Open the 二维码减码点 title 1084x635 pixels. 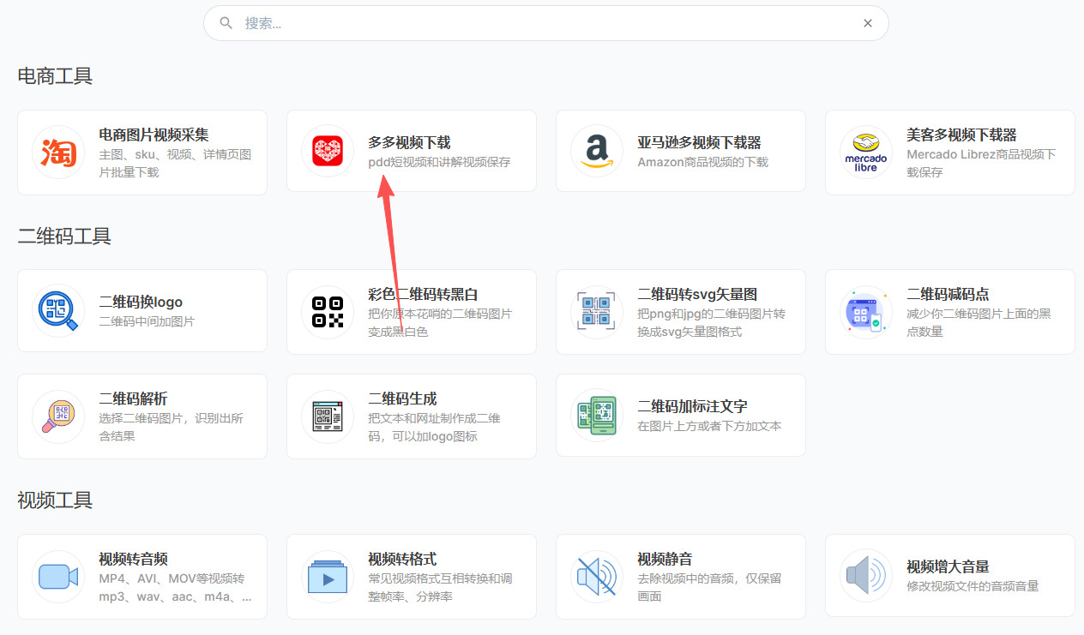[948, 294]
